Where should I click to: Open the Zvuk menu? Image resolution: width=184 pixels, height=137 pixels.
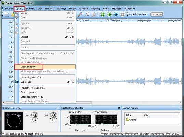point(40,9)
